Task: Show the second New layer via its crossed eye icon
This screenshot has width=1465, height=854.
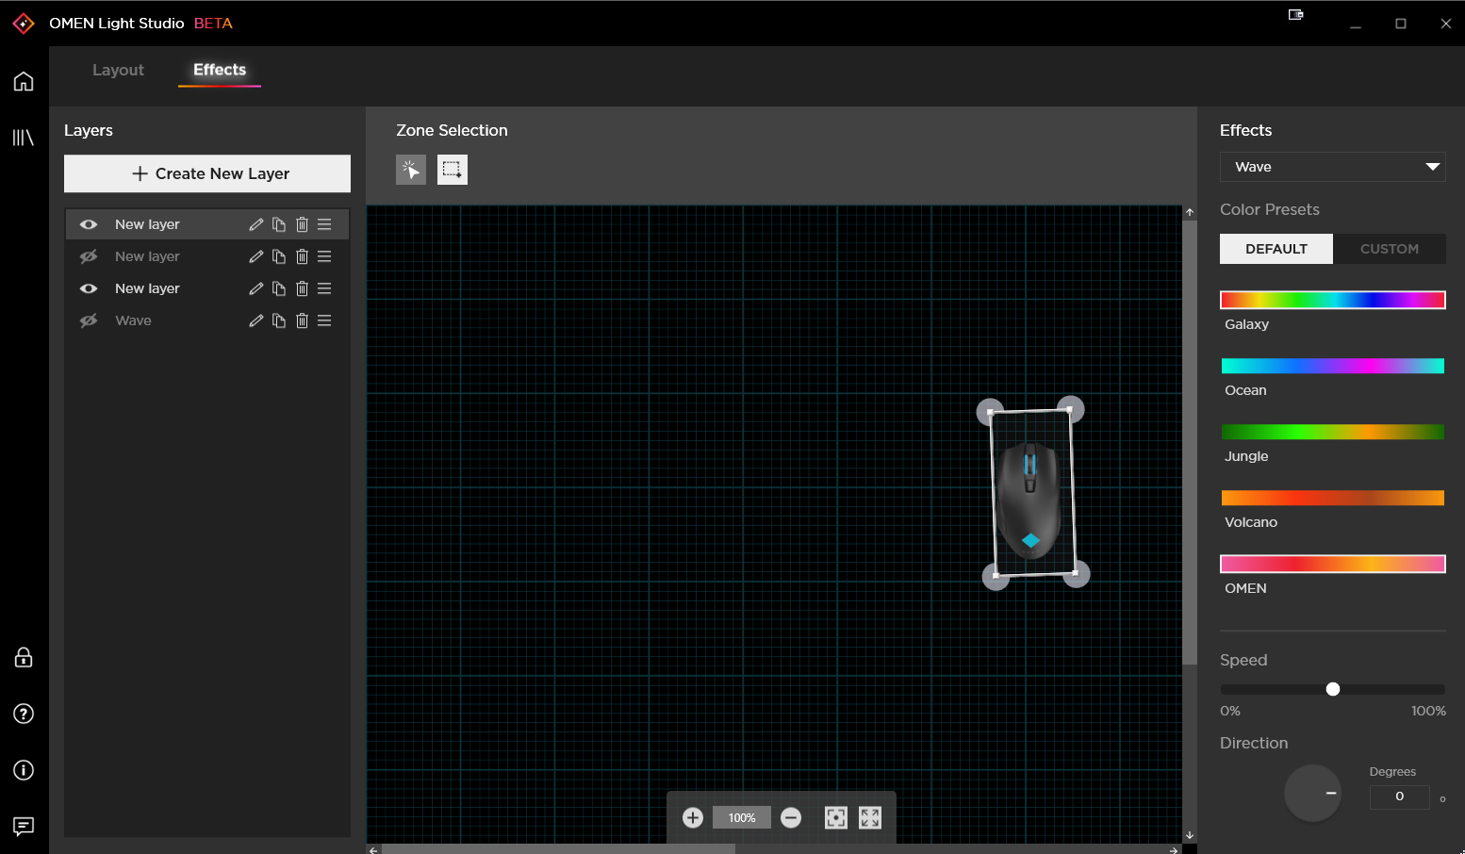Action: 89,256
